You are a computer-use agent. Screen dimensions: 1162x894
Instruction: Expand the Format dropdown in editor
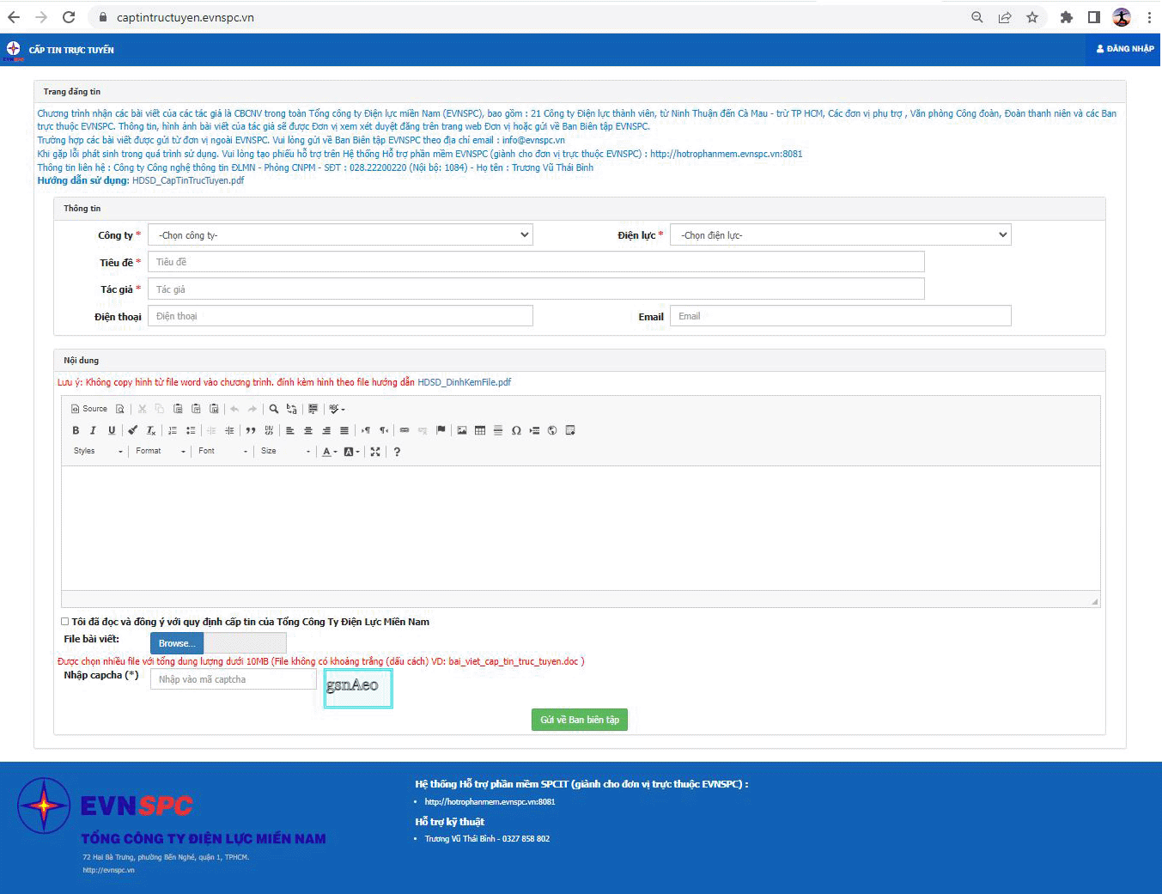pos(161,451)
